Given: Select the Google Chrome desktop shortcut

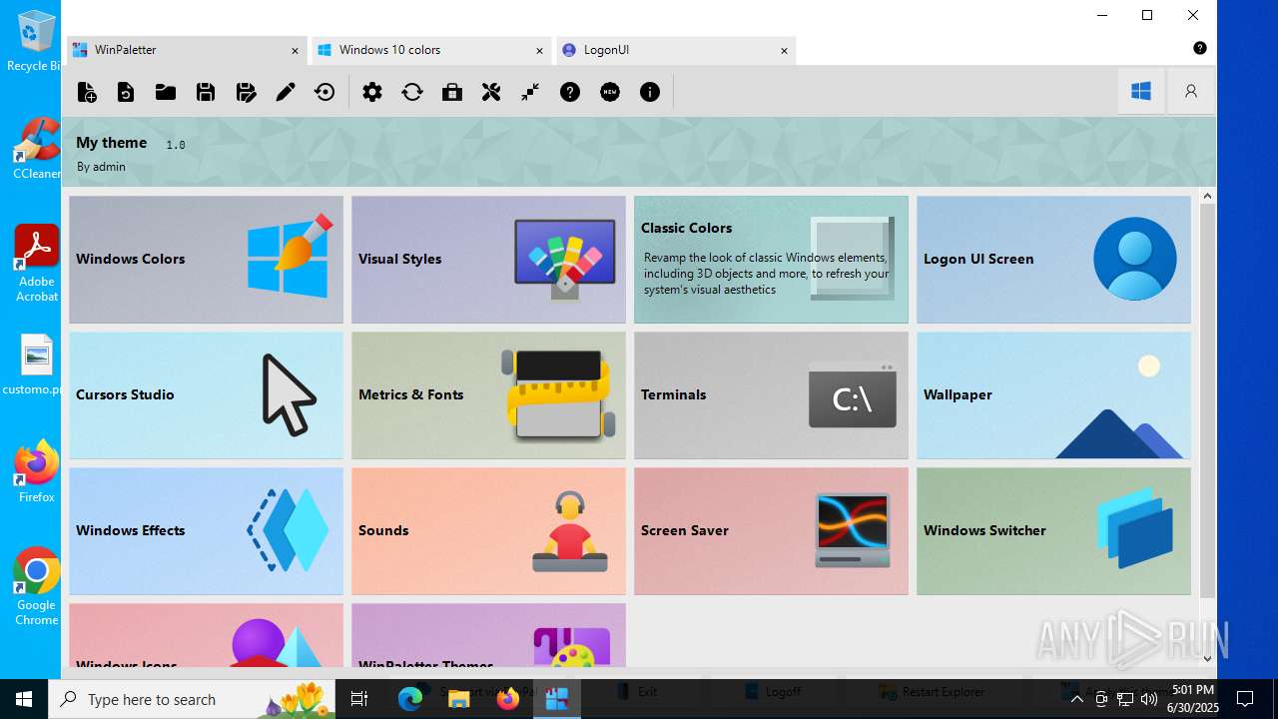Looking at the screenshot, I should [36, 587].
